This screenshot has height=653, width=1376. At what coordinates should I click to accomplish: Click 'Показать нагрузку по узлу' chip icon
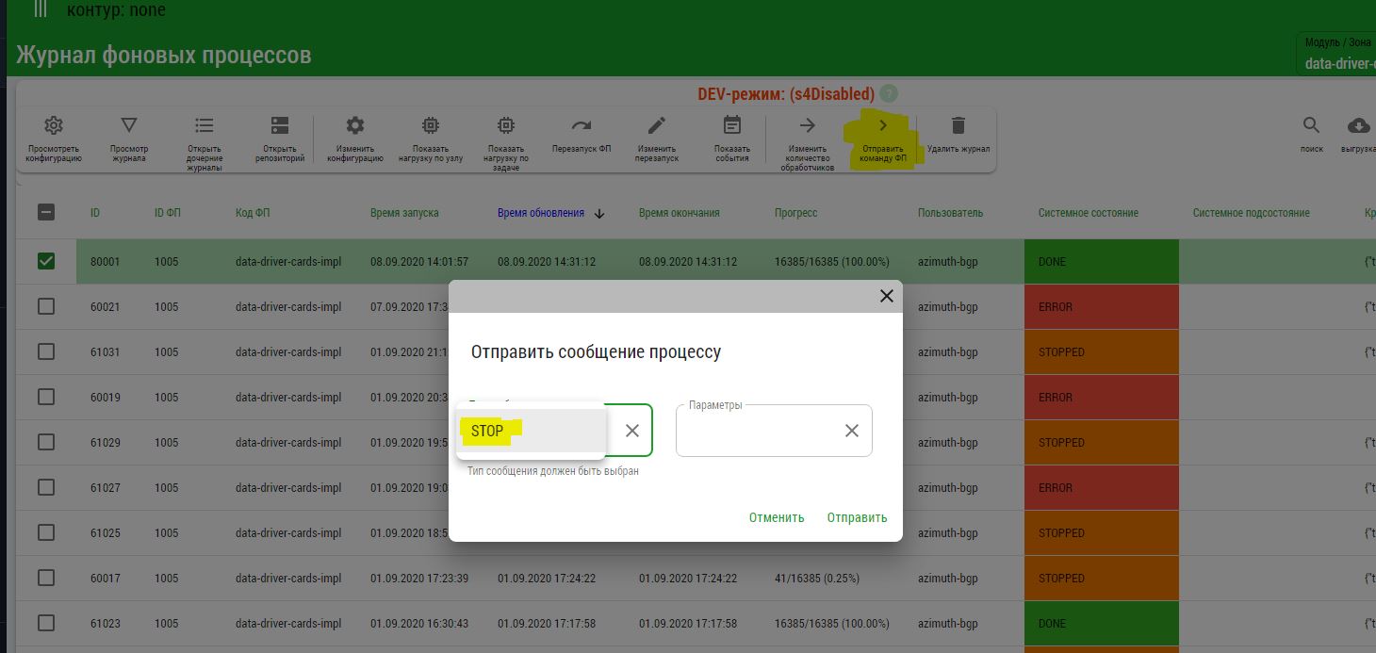tap(431, 126)
